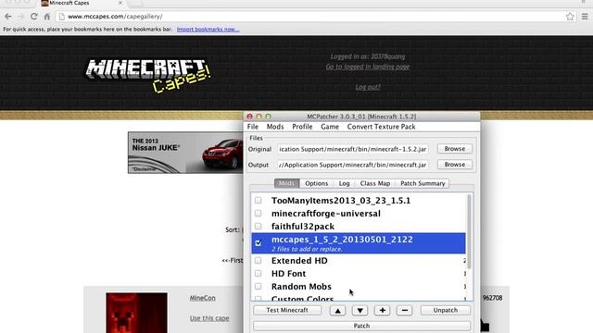Switch to the Log tab

(x=344, y=183)
